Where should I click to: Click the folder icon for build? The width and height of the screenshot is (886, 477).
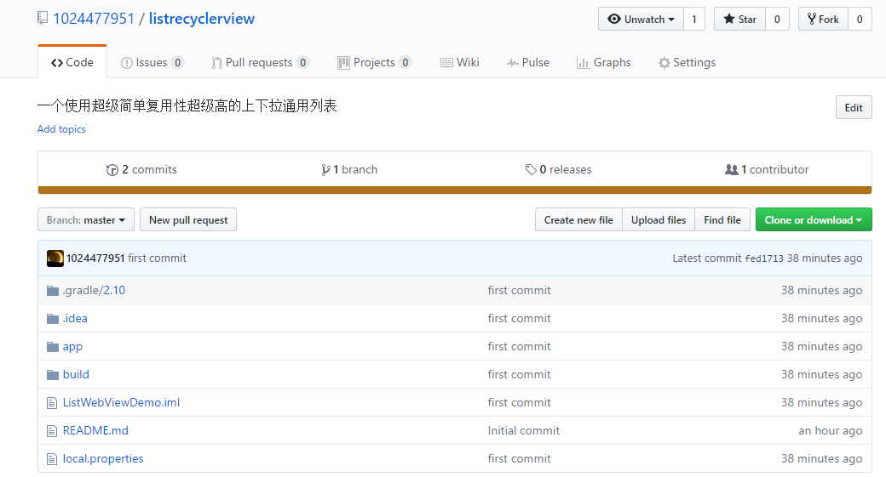pyautogui.click(x=53, y=375)
